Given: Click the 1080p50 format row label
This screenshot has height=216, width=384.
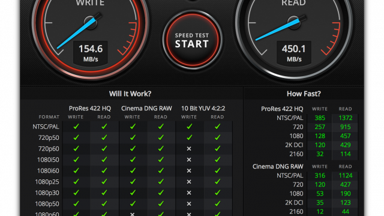Looking at the screenshot, I should point(47,204).
